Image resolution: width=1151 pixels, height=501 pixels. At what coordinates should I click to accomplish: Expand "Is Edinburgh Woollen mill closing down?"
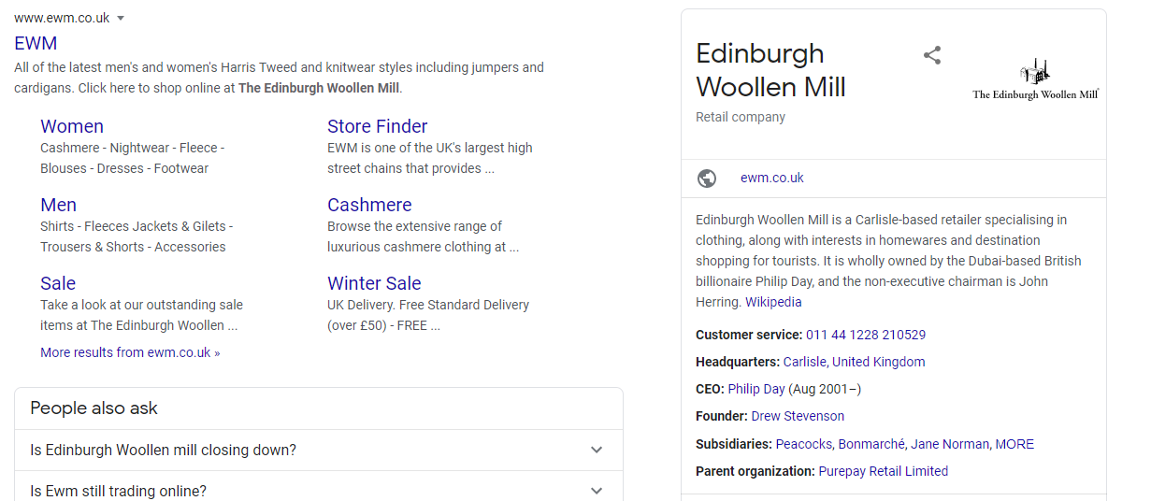point(597,451)
